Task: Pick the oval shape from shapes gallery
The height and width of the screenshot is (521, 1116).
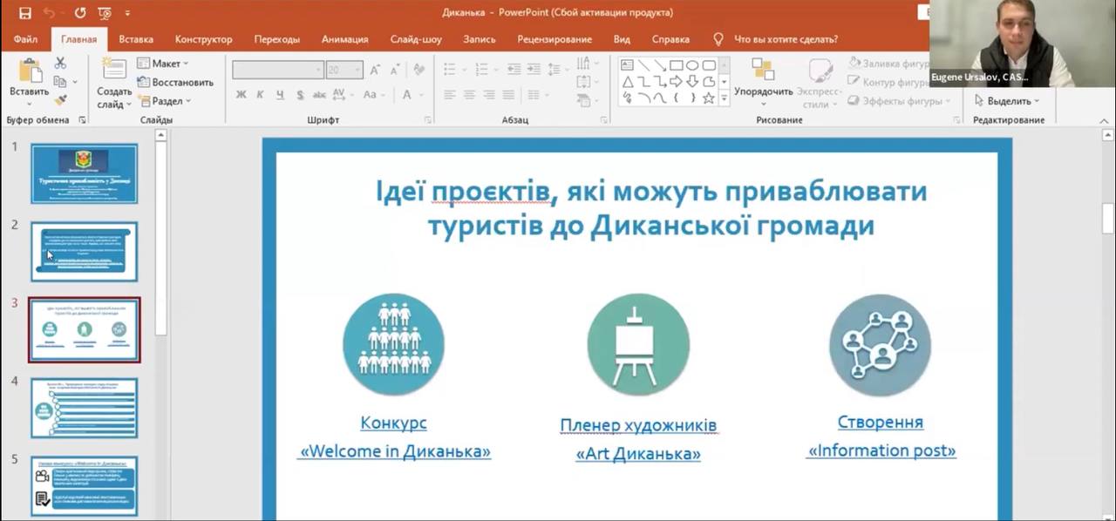Action: [692, 65]
